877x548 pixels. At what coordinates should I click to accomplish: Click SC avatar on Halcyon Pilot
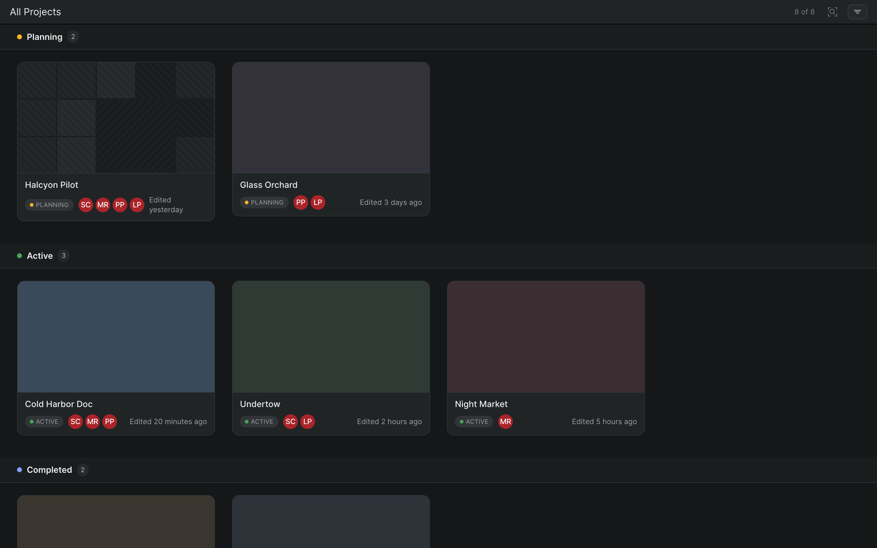(86, 205)
